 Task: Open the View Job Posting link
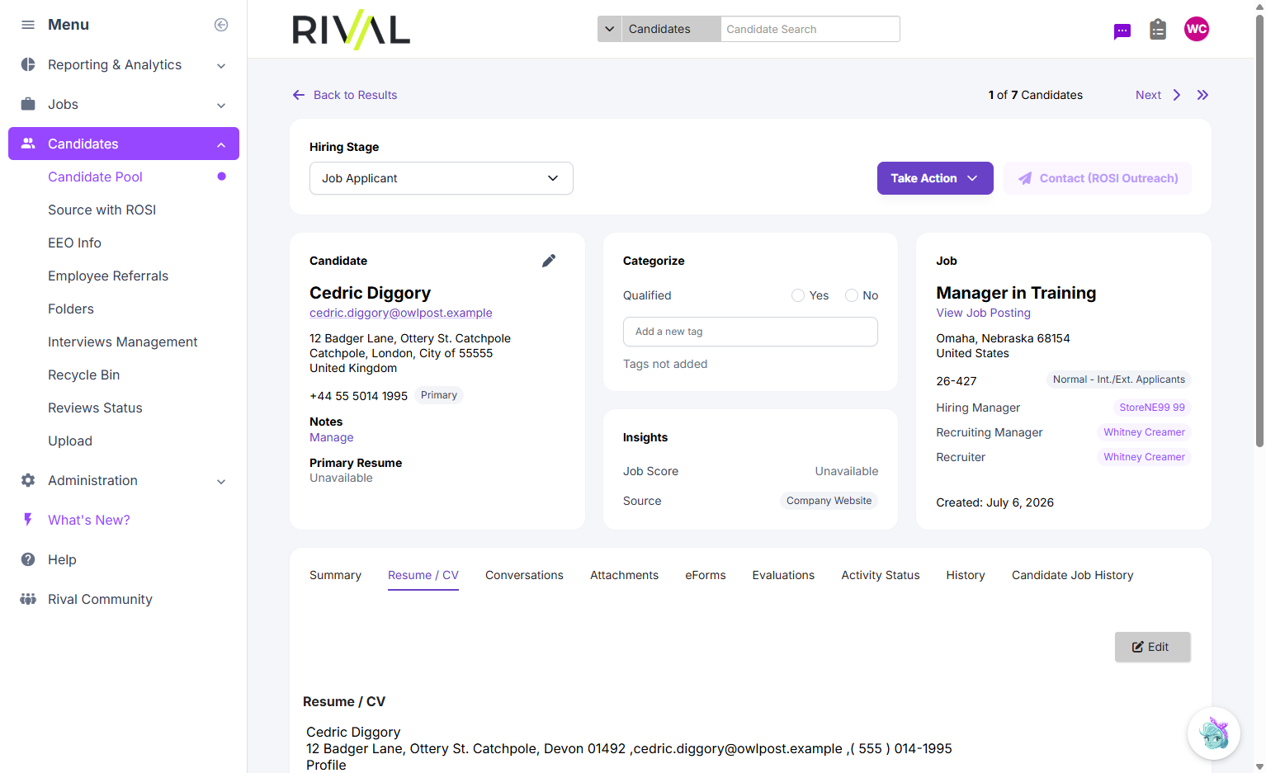983,313
